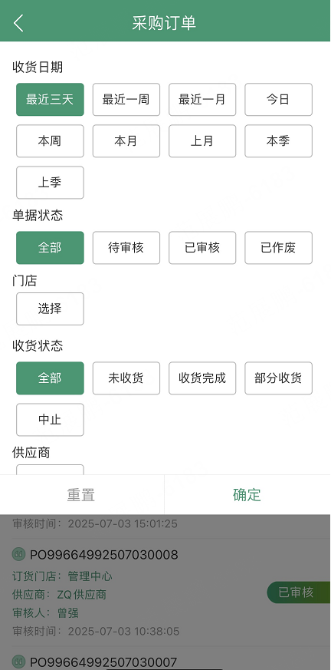331x670 pixels.
Task: Open store picker via 选择 button
Action: [50, 309]
